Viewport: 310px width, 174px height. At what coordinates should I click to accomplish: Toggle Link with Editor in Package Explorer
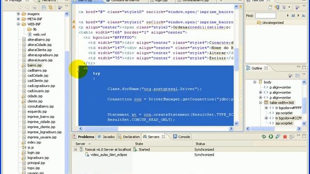[x=51, y=8]
